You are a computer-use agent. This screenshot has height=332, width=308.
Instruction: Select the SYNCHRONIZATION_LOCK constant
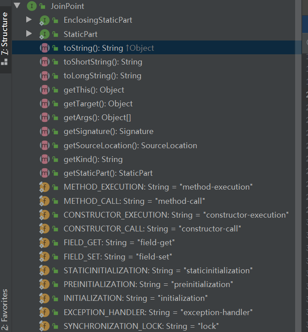[x=141, y=326]
